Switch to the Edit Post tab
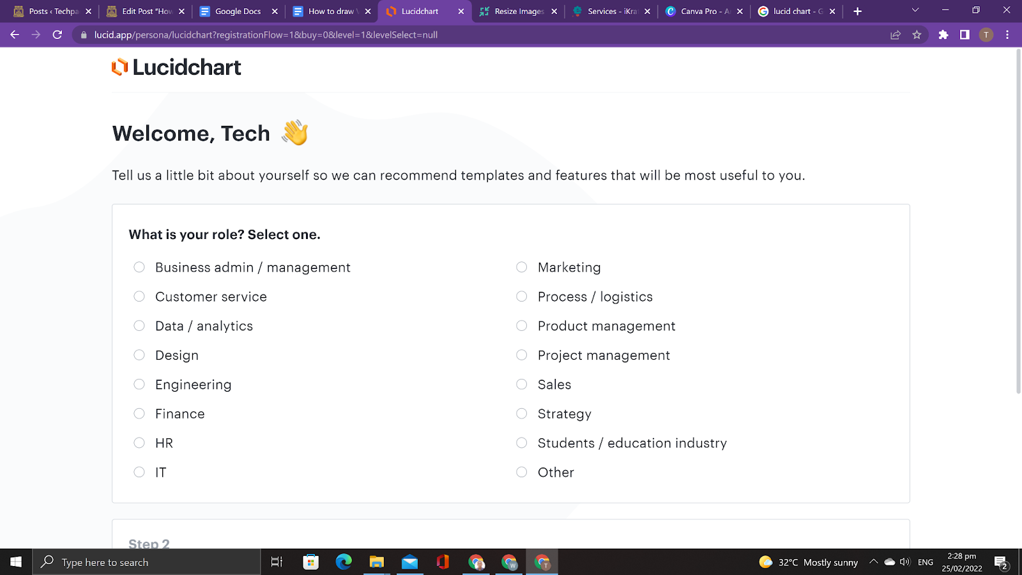This screenshot has height=575, width=1022. [146, 11]
